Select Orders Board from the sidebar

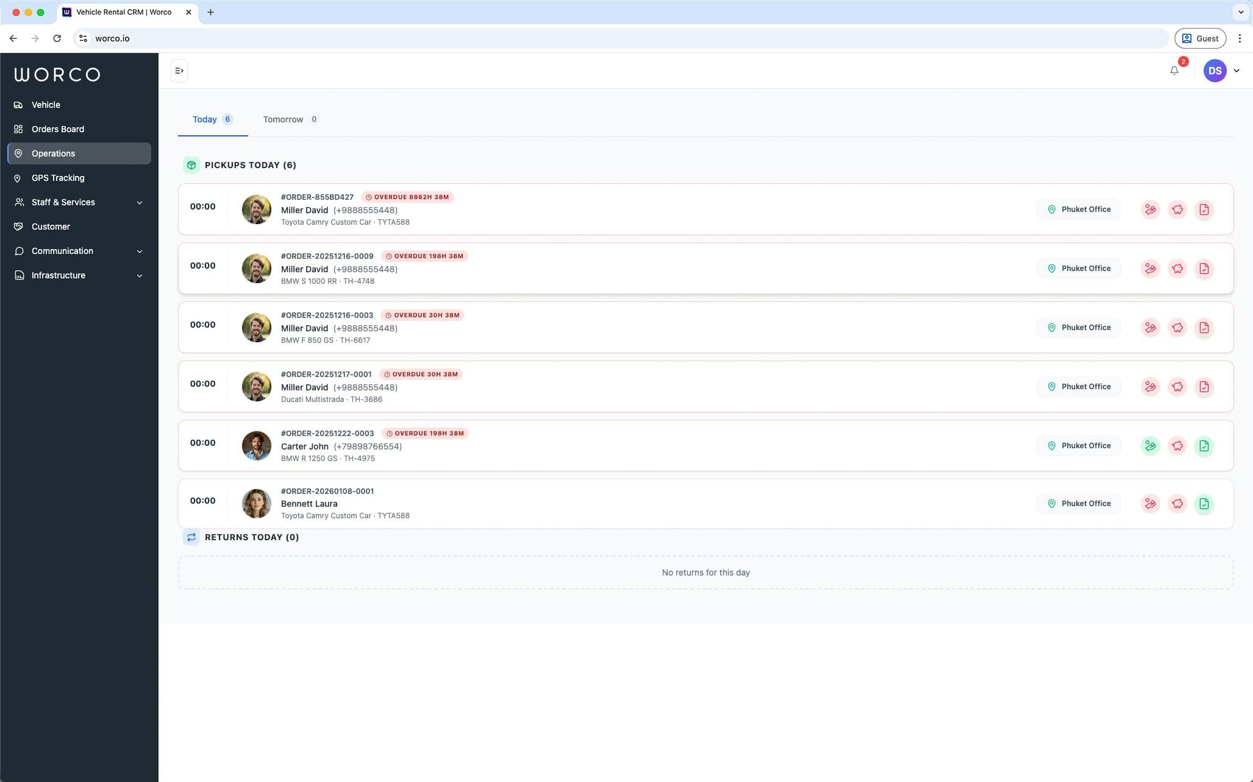(x=58, y=129)
